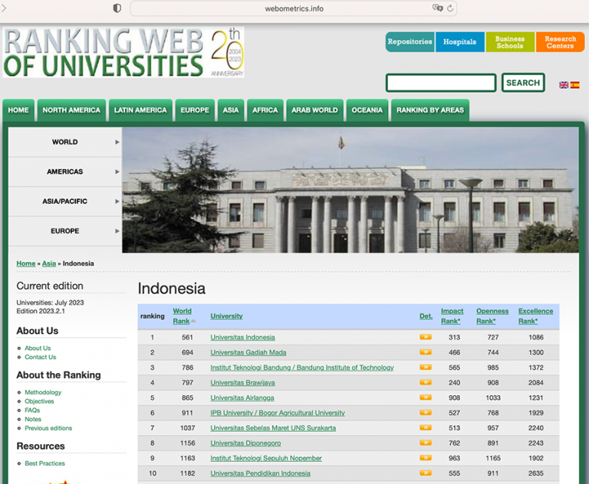Expand the EUROPE sidebar menu
Viewport: 589px width, 484px height.
tap(65, 231)
